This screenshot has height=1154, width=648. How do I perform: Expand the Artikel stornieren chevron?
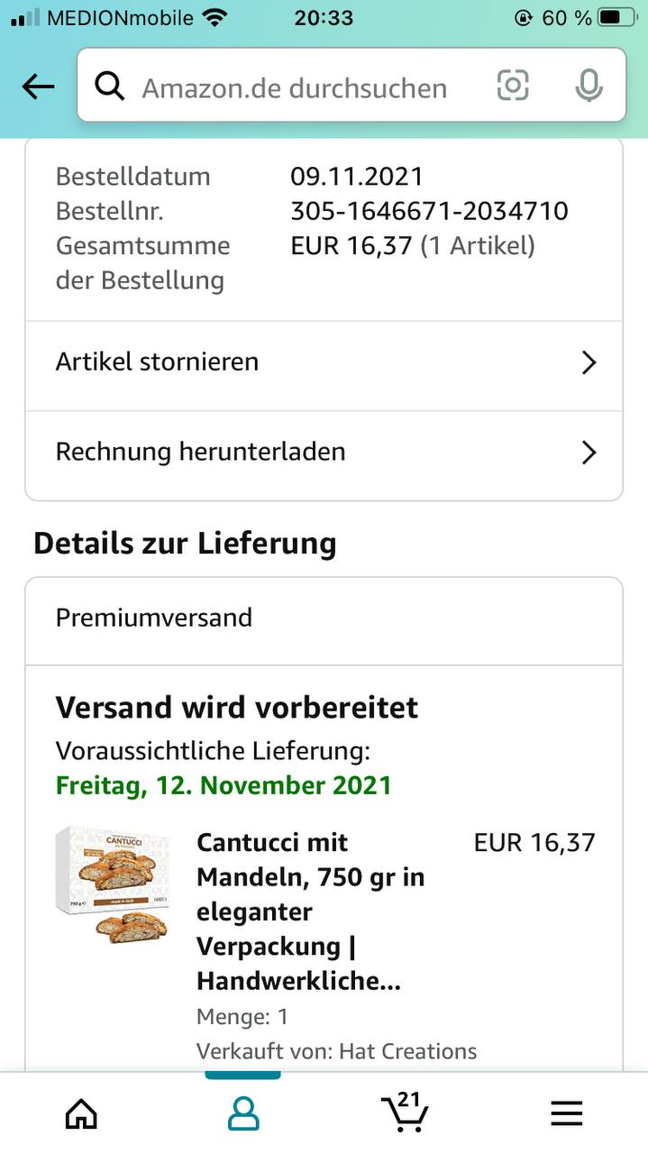click(589, 362)
